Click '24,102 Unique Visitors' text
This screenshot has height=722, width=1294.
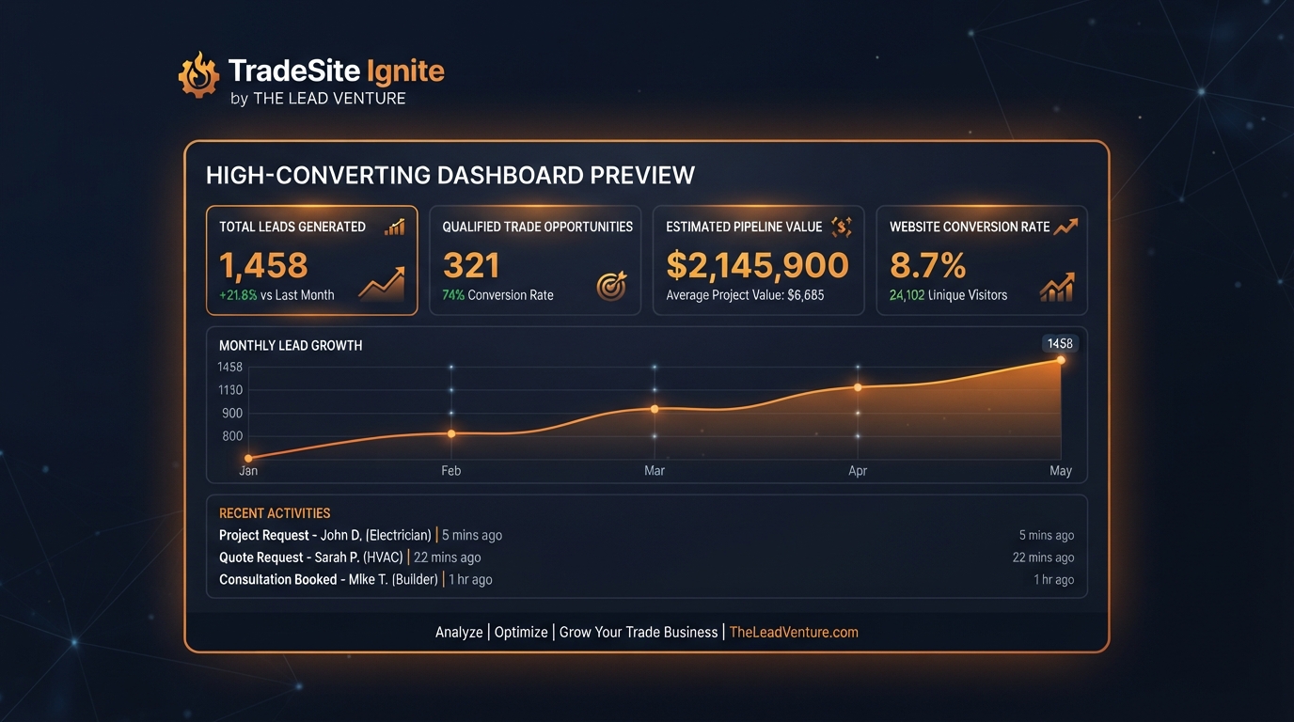(x=948, y=295)
